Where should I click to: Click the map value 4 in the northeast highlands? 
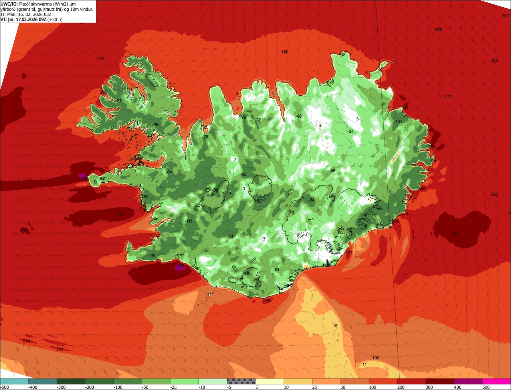[320, 126]
